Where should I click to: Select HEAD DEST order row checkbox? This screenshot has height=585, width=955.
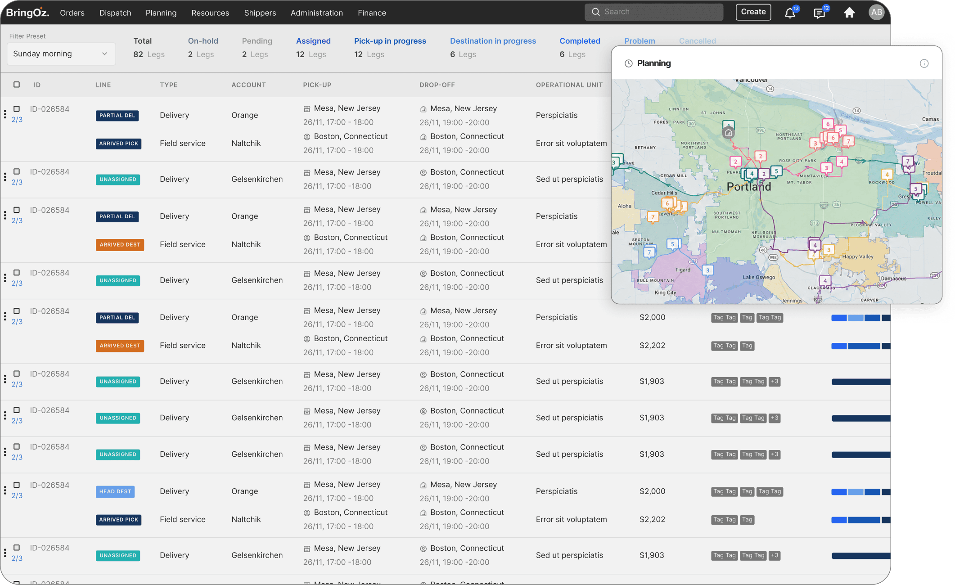pos(17,485)
